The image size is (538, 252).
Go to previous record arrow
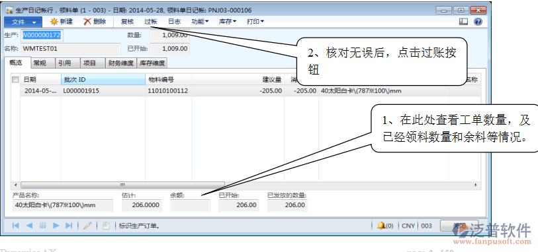click(x=29, y=226)
